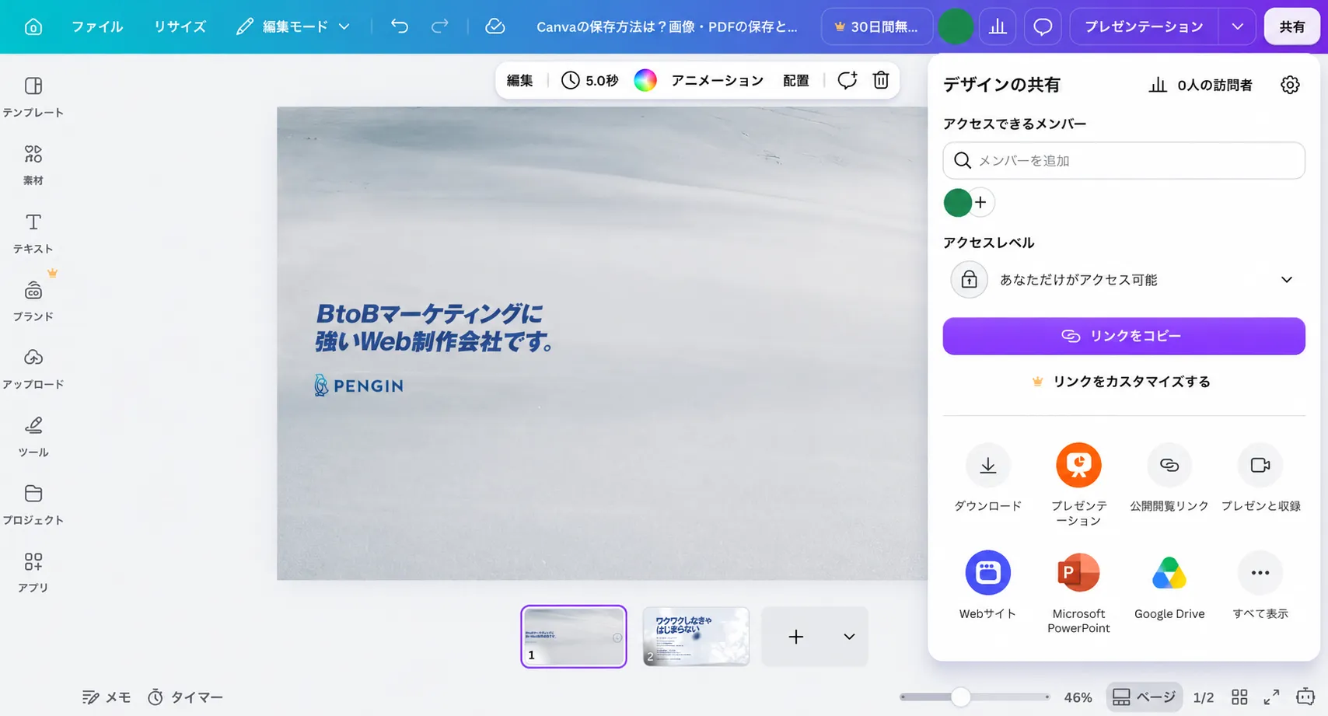Open share settings gear icon

pos(1290,85)
